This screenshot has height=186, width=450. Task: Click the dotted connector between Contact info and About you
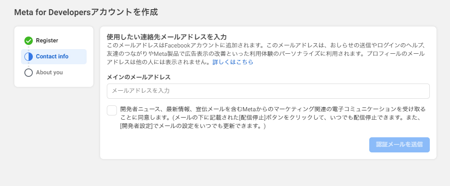pos(29,65)
